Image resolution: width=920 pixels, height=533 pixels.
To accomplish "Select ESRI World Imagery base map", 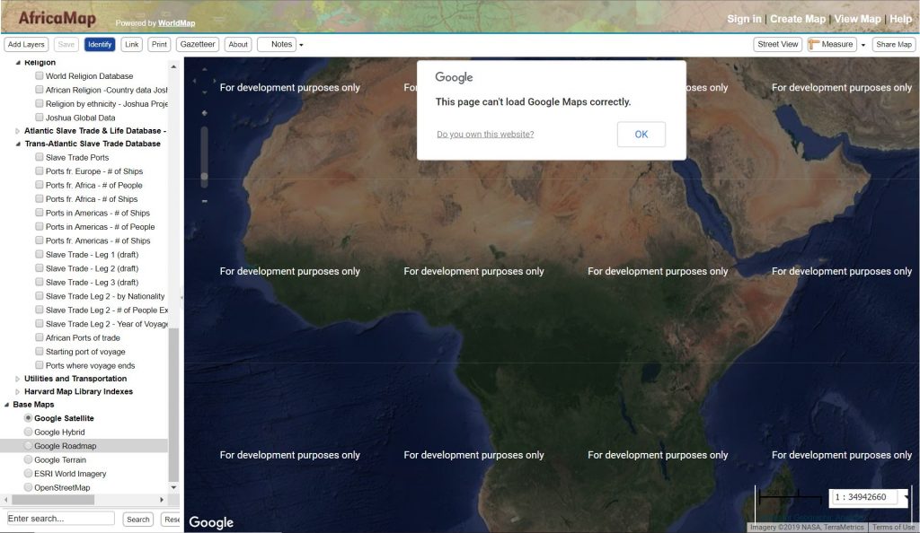I will pyautogui.click(x=28, y=473).
